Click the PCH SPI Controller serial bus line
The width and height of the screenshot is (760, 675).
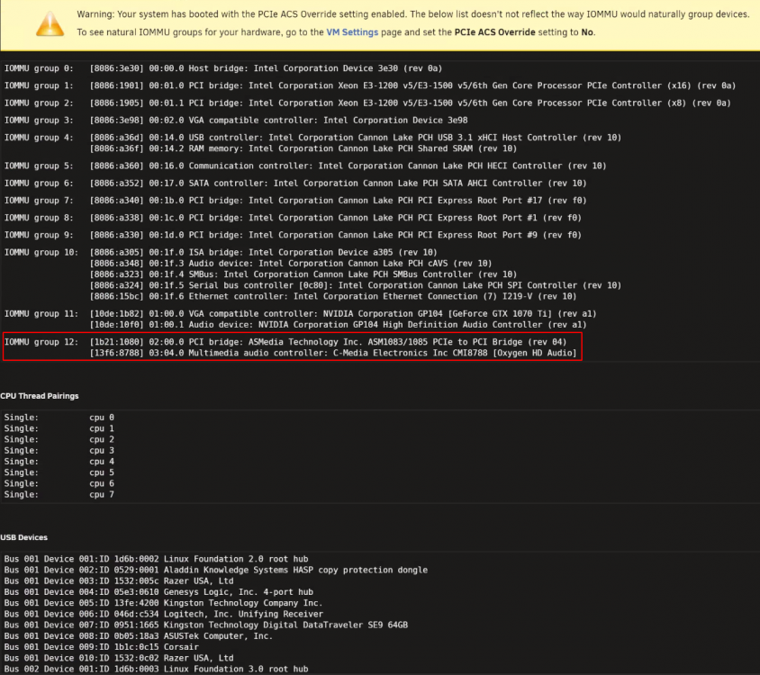(356, 285)
